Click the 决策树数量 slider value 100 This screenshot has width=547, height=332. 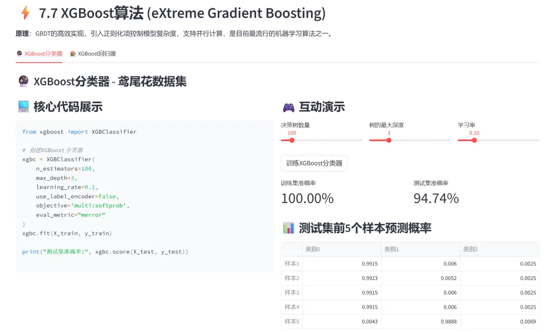[292, 133]
